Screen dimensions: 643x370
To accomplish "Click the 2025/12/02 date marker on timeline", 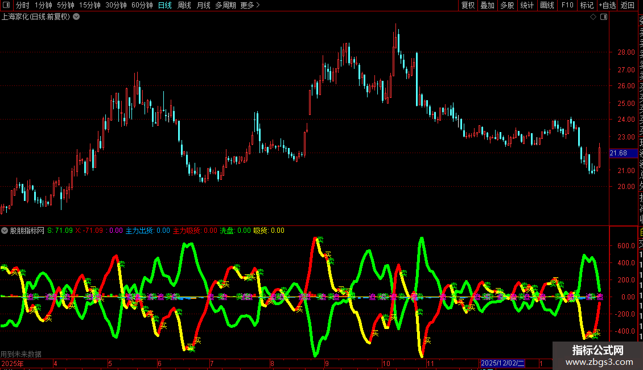I will coord(502,363).
